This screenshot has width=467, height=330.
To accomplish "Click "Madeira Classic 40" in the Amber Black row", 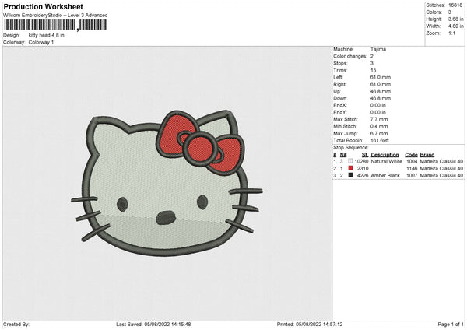I will [441, 175].
